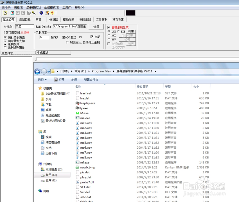The width and height of the screenshot is (239, 202).
Task: Go back with the Explorer back arrow
Action: (37, 71)
